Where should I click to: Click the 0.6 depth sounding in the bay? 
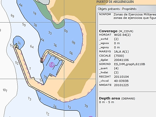coord(71,53)
